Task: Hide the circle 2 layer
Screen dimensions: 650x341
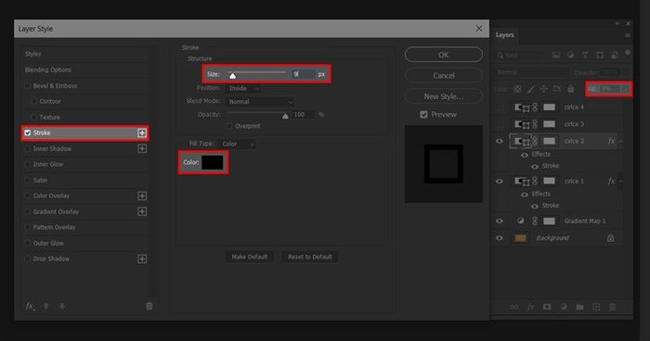Action: (x=500, y=141)
